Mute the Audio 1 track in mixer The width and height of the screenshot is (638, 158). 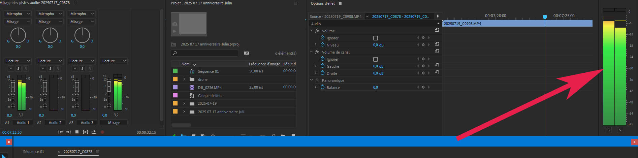pos(11,68)
